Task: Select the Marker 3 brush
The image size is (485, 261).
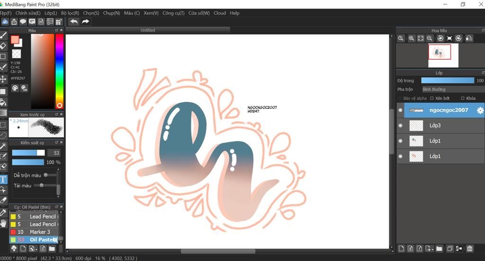Action: click(34, 232)
